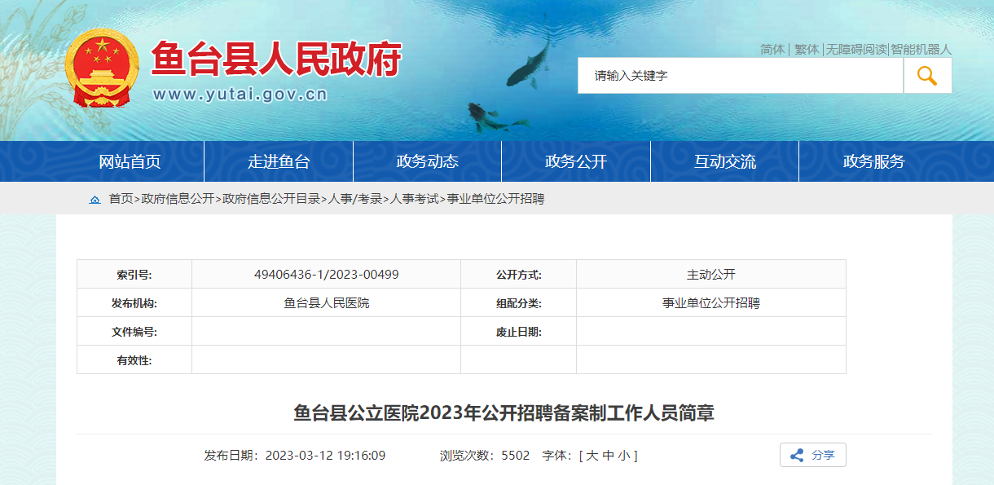Click 政府信息公开目录 breadcrumb link
This screenshot has height=485, width=994.
point(270,199)
